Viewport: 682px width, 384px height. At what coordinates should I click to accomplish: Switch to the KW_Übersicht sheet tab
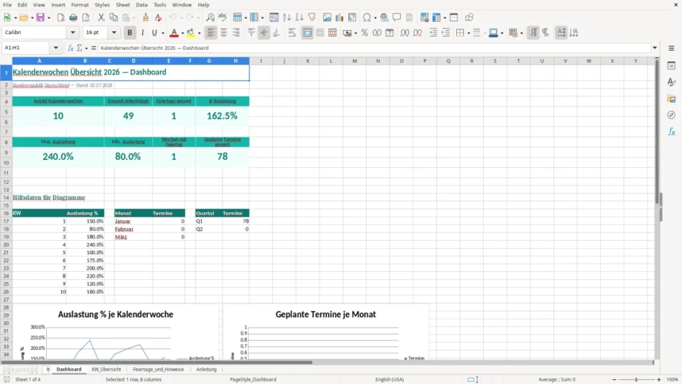tap(106, 369)
